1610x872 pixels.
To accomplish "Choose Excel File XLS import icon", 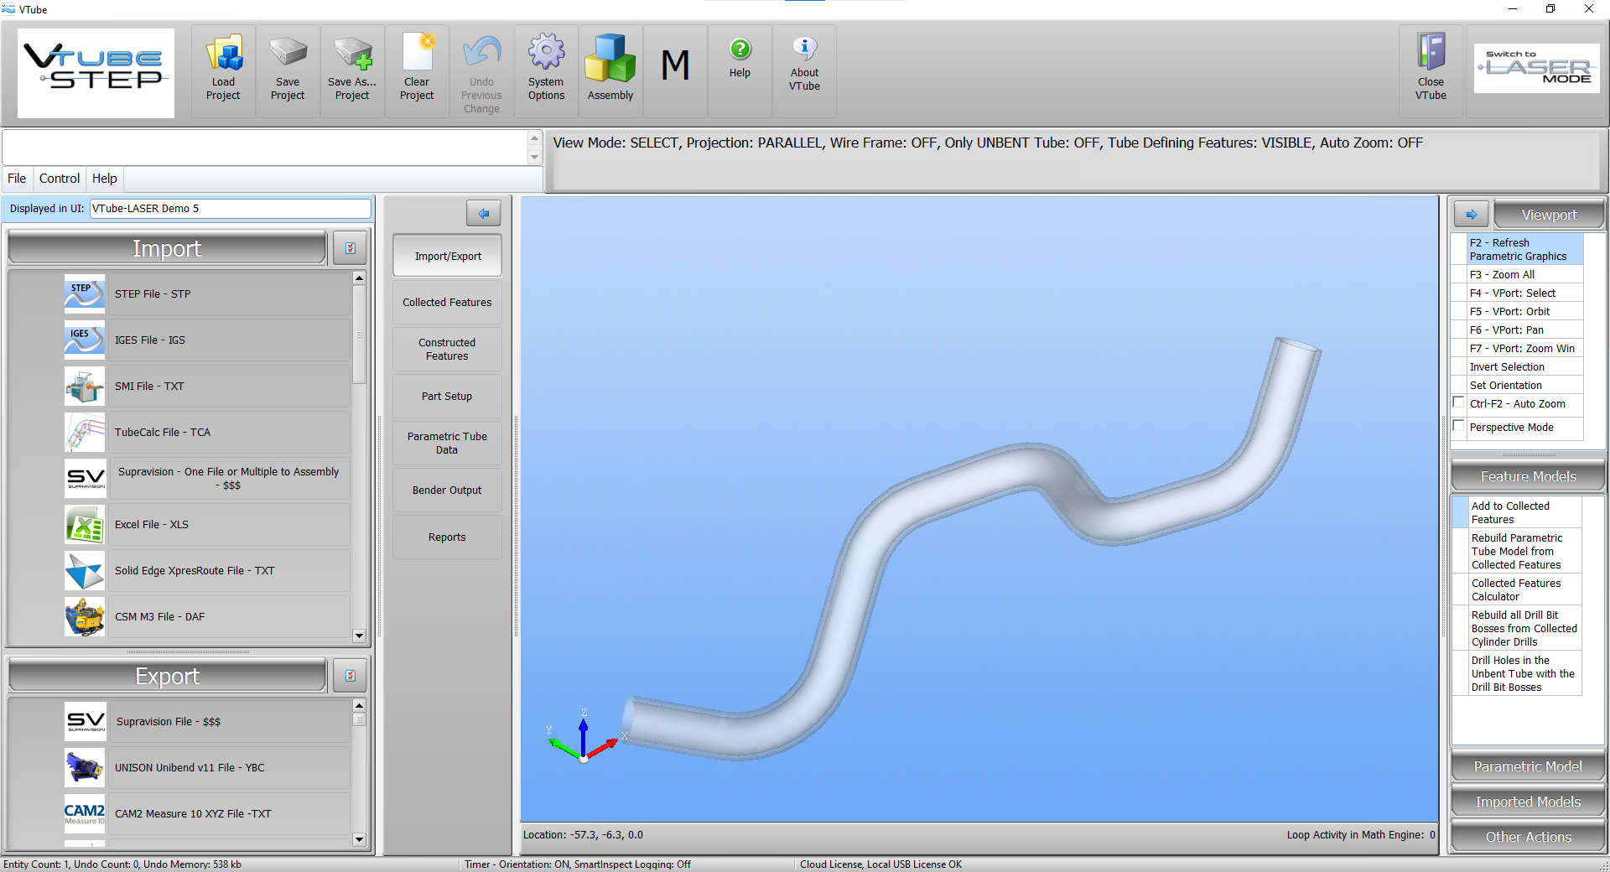I will (x=85, y=525).
